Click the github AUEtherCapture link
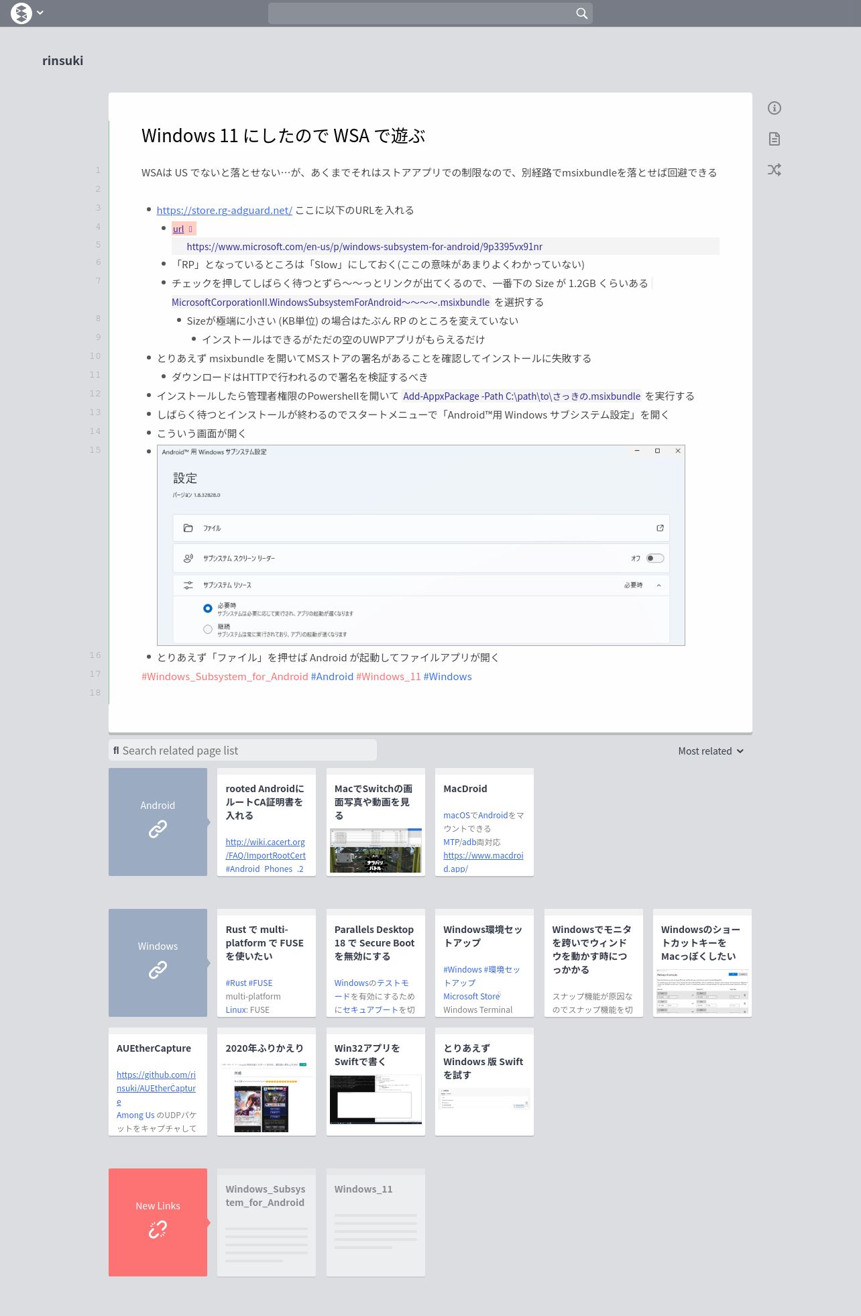 (x=156, y=1088)
